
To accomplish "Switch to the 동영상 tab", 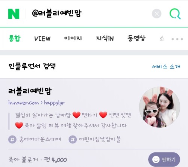I will (x=136, y=38).
